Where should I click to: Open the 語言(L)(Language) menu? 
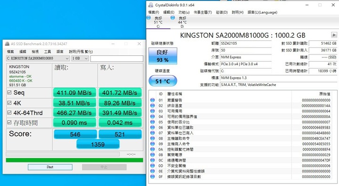[x=262, y=12]
